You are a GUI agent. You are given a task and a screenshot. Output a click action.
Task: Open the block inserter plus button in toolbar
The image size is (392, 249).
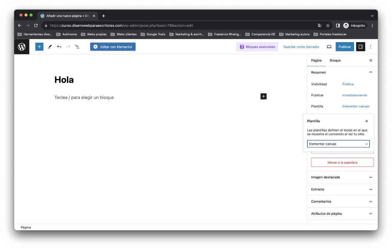click(39, 47)
